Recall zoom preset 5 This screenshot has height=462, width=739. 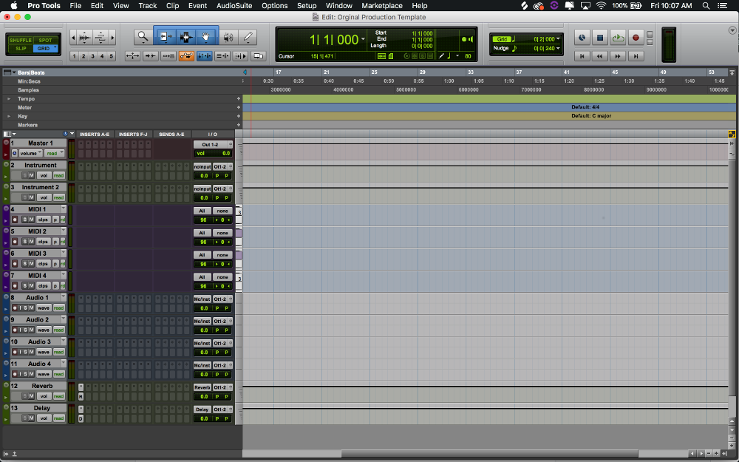(x=112, y=56)
